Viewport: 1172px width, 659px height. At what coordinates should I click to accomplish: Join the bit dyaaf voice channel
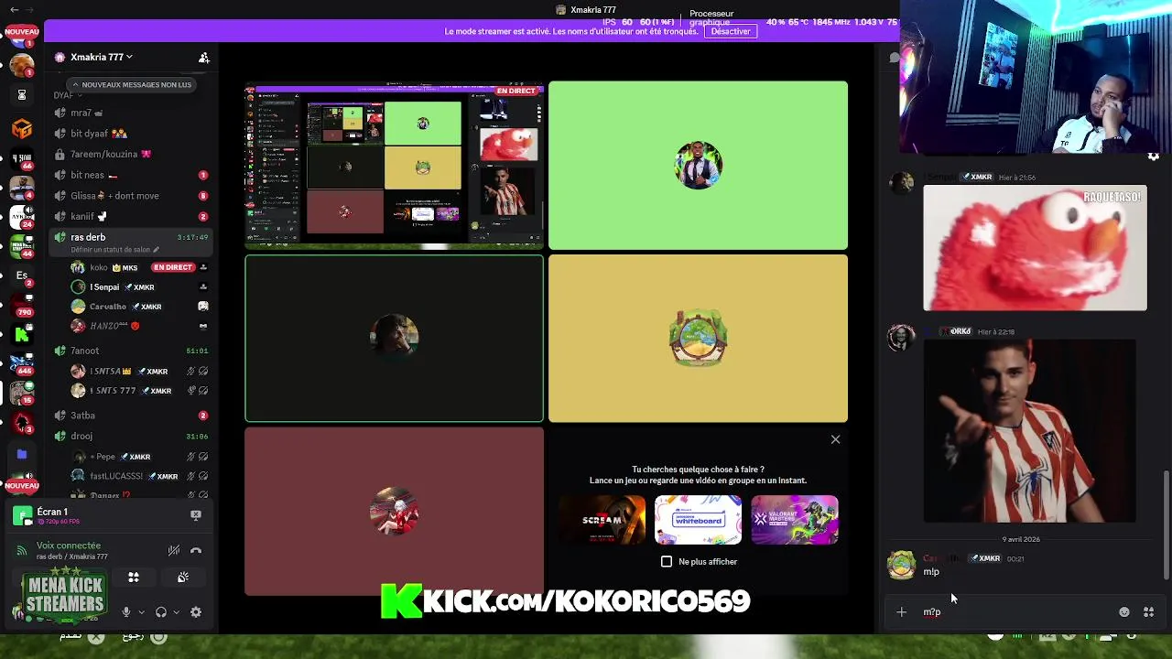click(131, 134)
